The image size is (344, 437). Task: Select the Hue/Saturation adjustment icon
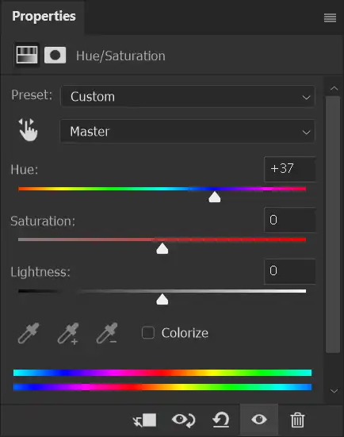27,55
